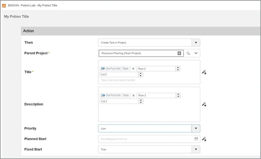Click the Get Post Info tag in Title
261x159 pixels.
point(115,69)
